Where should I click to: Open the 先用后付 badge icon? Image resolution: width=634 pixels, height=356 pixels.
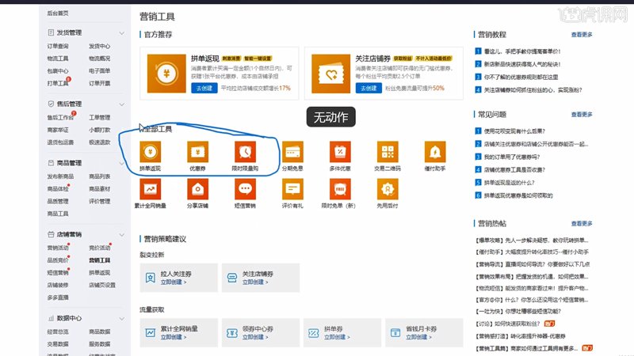(x=388, y=189)
